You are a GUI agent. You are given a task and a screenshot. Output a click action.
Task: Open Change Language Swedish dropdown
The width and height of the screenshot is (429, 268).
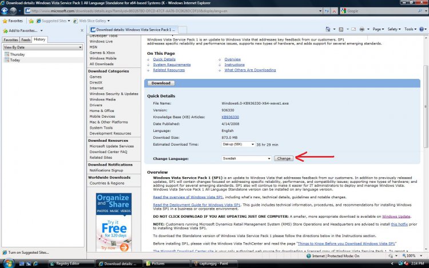(x=246, y=158)
